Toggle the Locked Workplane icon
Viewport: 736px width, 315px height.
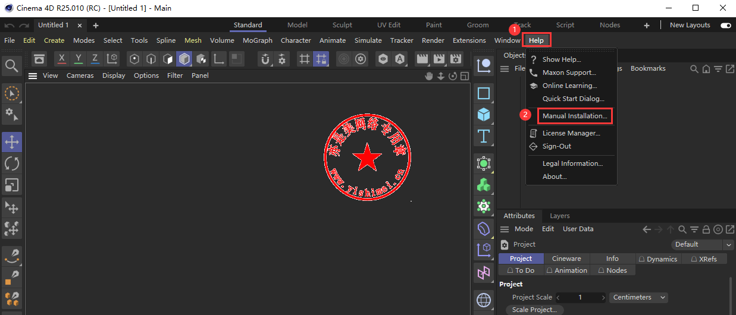coord(321,59)
